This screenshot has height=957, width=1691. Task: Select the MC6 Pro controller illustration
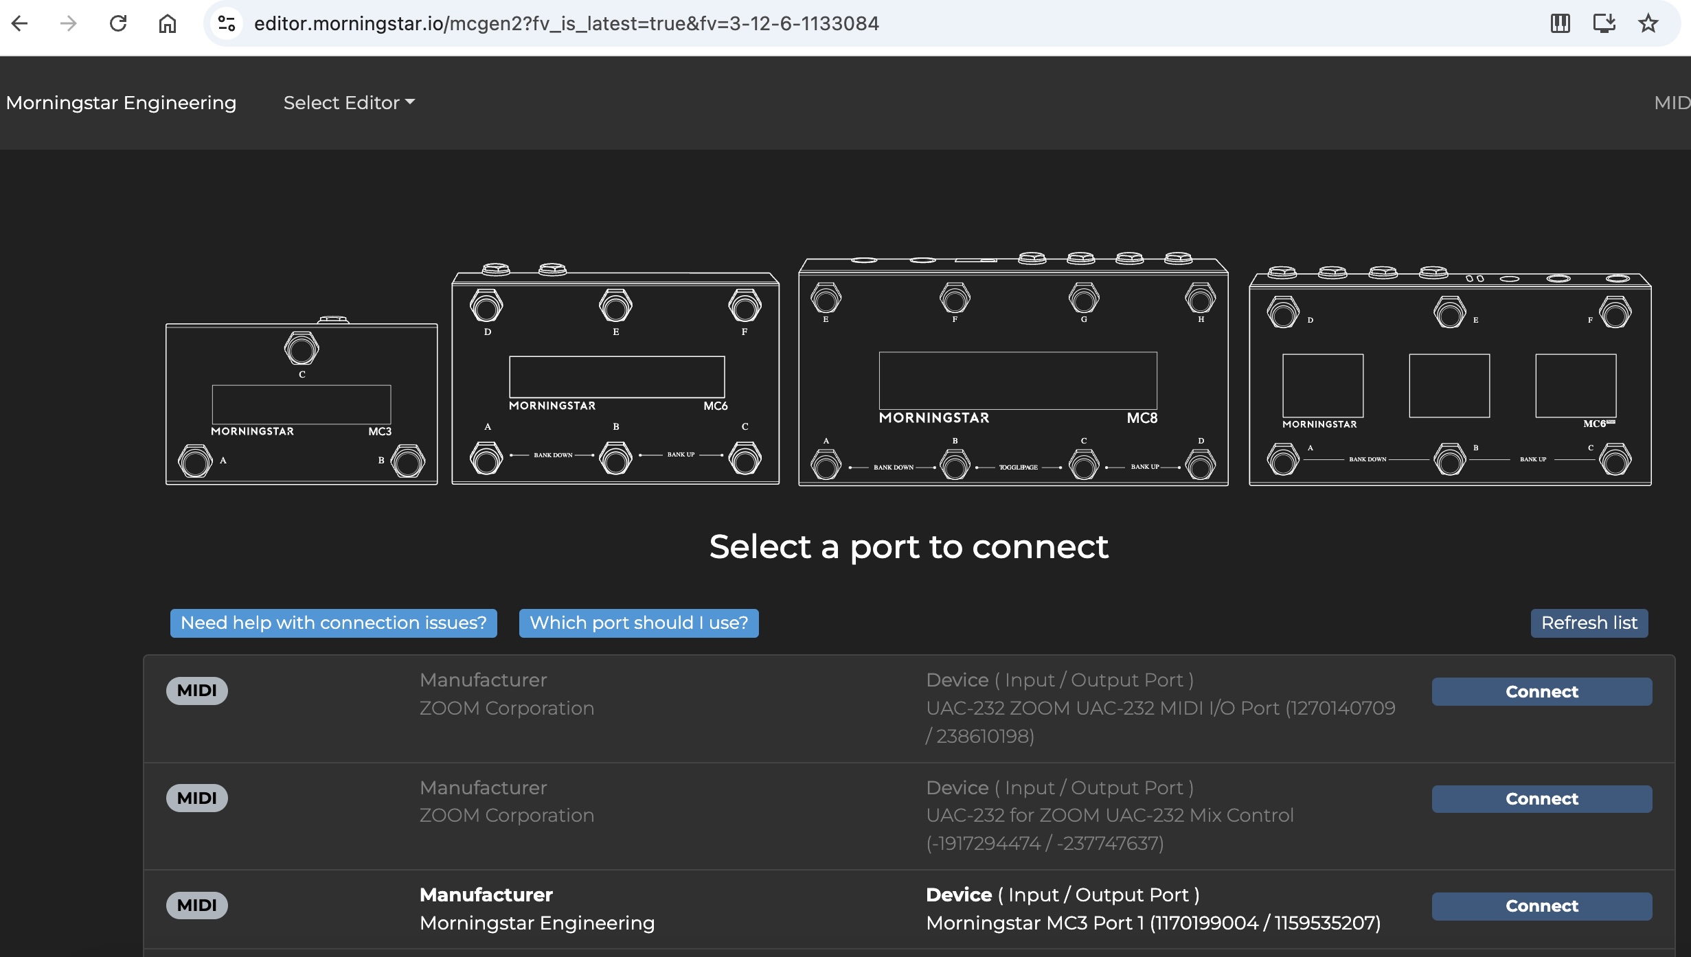point(1450,376)
